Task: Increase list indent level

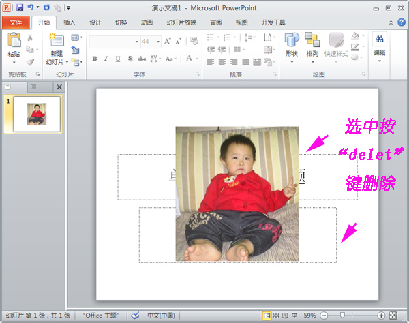Action: (222, 50)
